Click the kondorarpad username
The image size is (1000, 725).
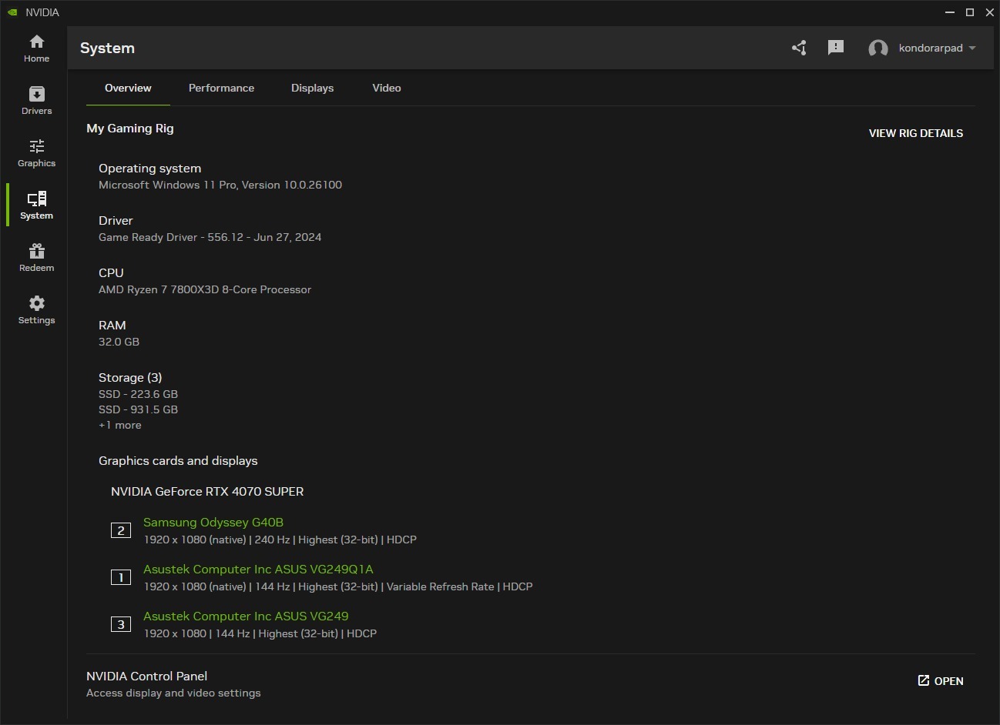click(x=931, y=48)
